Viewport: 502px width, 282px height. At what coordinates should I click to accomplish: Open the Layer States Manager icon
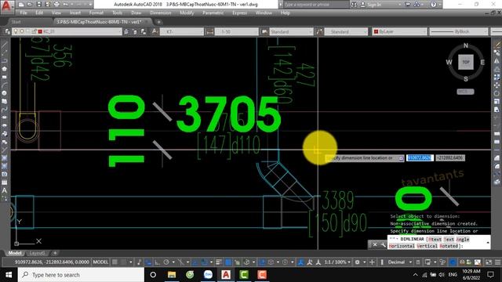pos(143,31)
